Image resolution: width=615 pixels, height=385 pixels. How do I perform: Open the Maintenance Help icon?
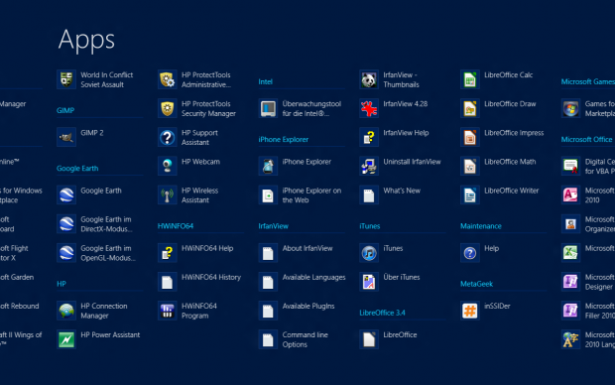(x=470, y=253)
